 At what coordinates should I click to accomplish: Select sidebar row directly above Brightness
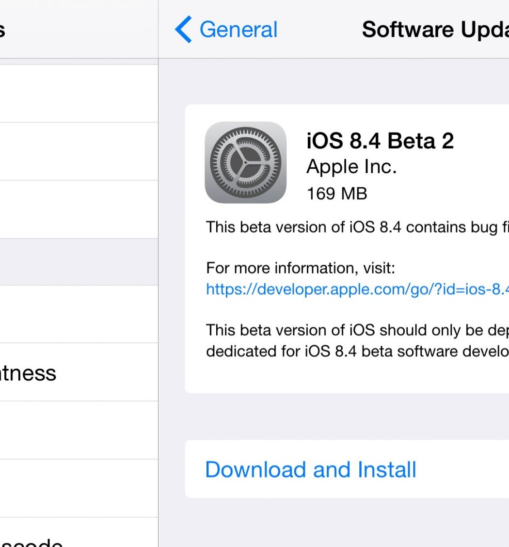(79, 314)
